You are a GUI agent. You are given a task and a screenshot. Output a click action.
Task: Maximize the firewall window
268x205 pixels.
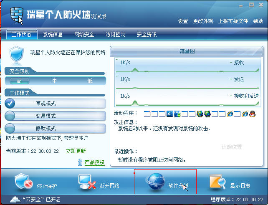(x=251, y=5)
